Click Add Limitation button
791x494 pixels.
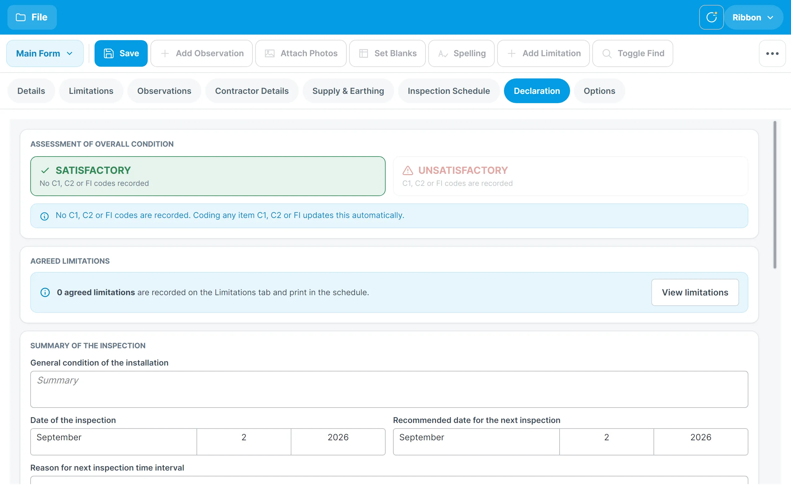point(543,53)
